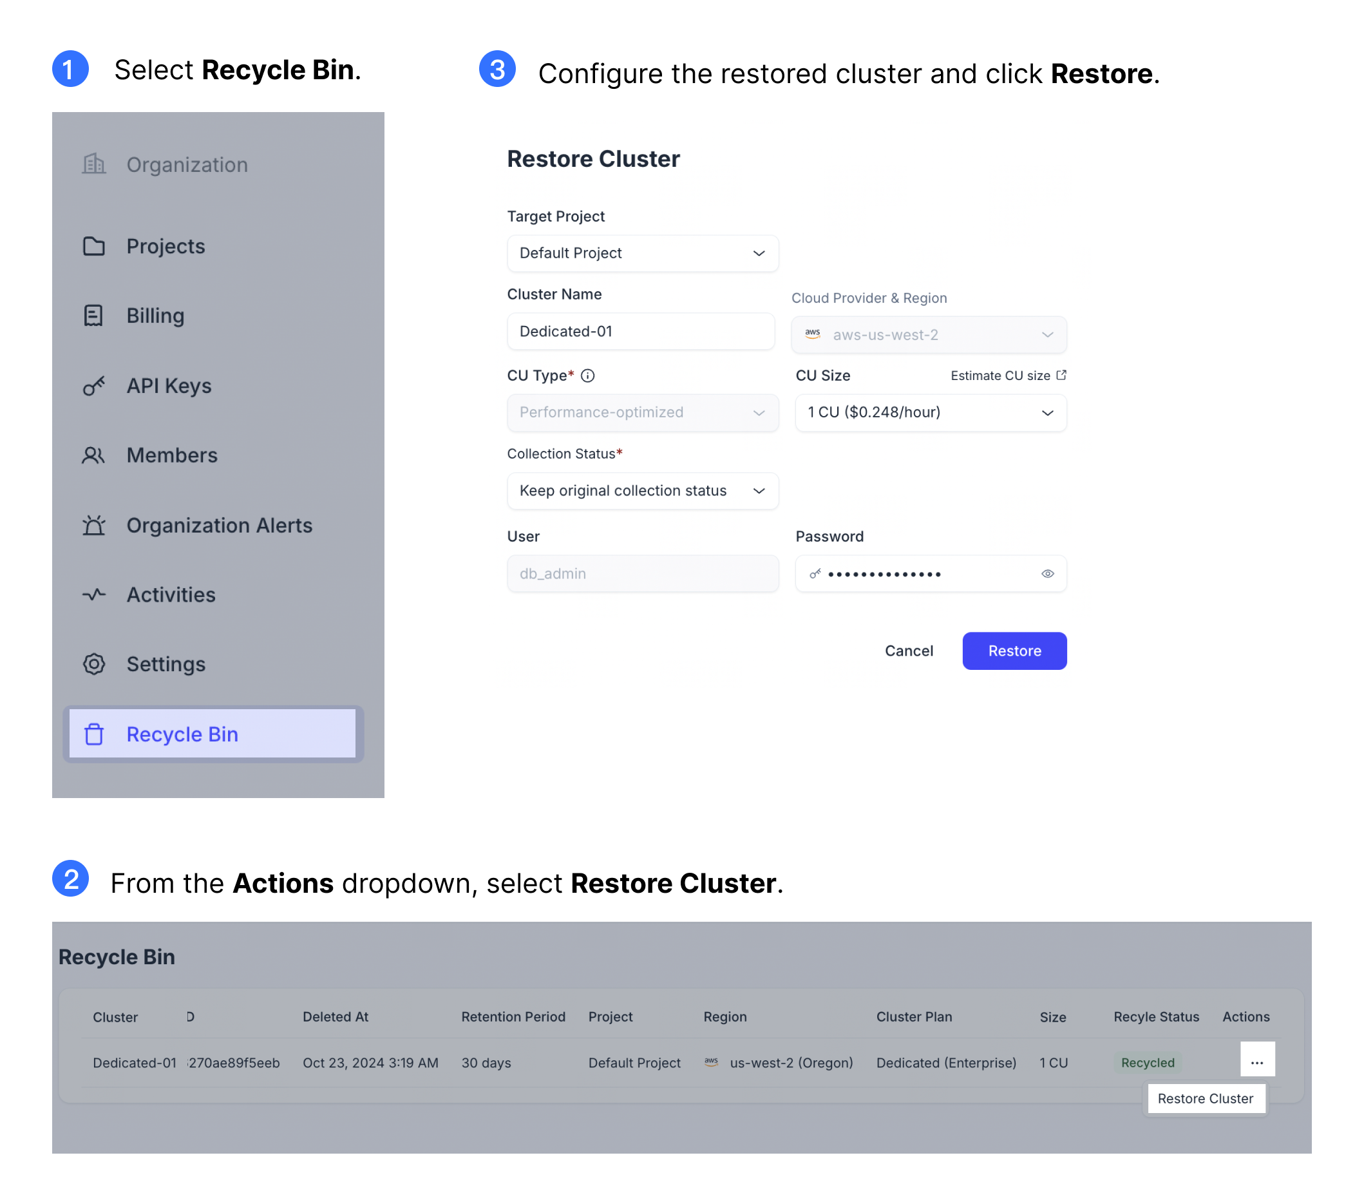The image size is (1364, 1200).
Task: Open the Collection Status dropdown
Action: [x=642, y=491]
